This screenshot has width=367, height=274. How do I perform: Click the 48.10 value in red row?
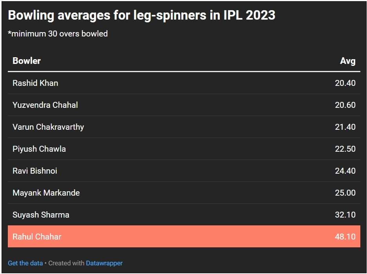[345, 237]
